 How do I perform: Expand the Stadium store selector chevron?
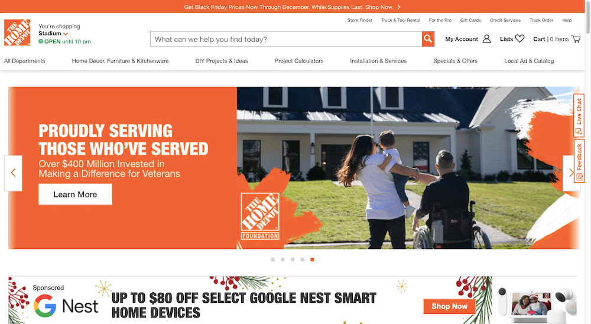point(66,34)
